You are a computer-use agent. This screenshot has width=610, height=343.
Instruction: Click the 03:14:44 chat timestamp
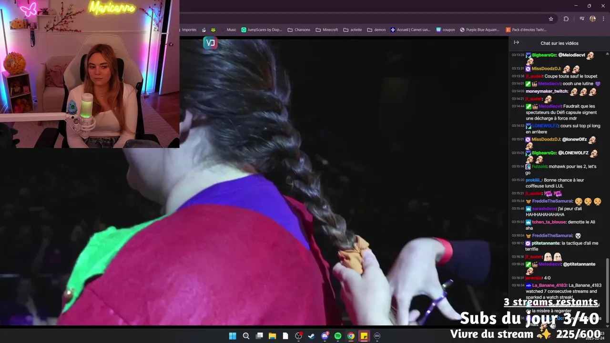point(518,106)
